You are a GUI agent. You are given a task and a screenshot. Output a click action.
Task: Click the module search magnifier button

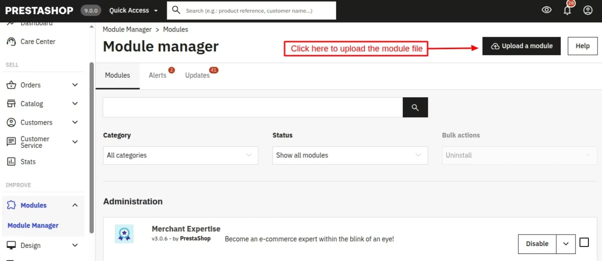415,107
